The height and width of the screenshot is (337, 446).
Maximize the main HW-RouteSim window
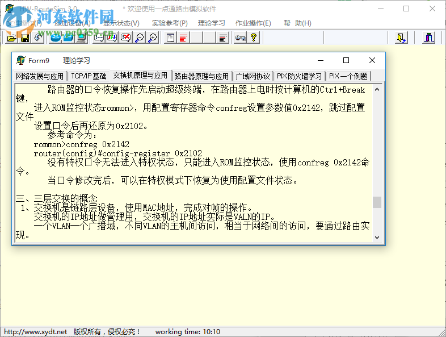pyautogui.click(x=406, y=9)
